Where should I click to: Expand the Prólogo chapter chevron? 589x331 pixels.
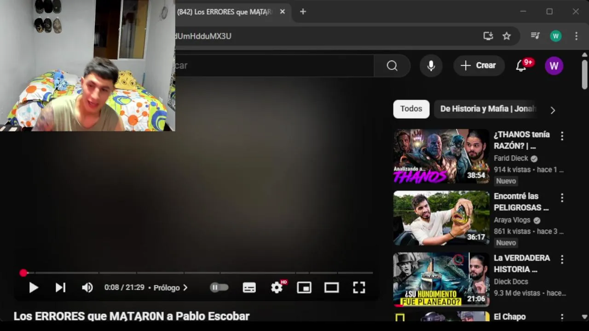[x=185, y=288]
